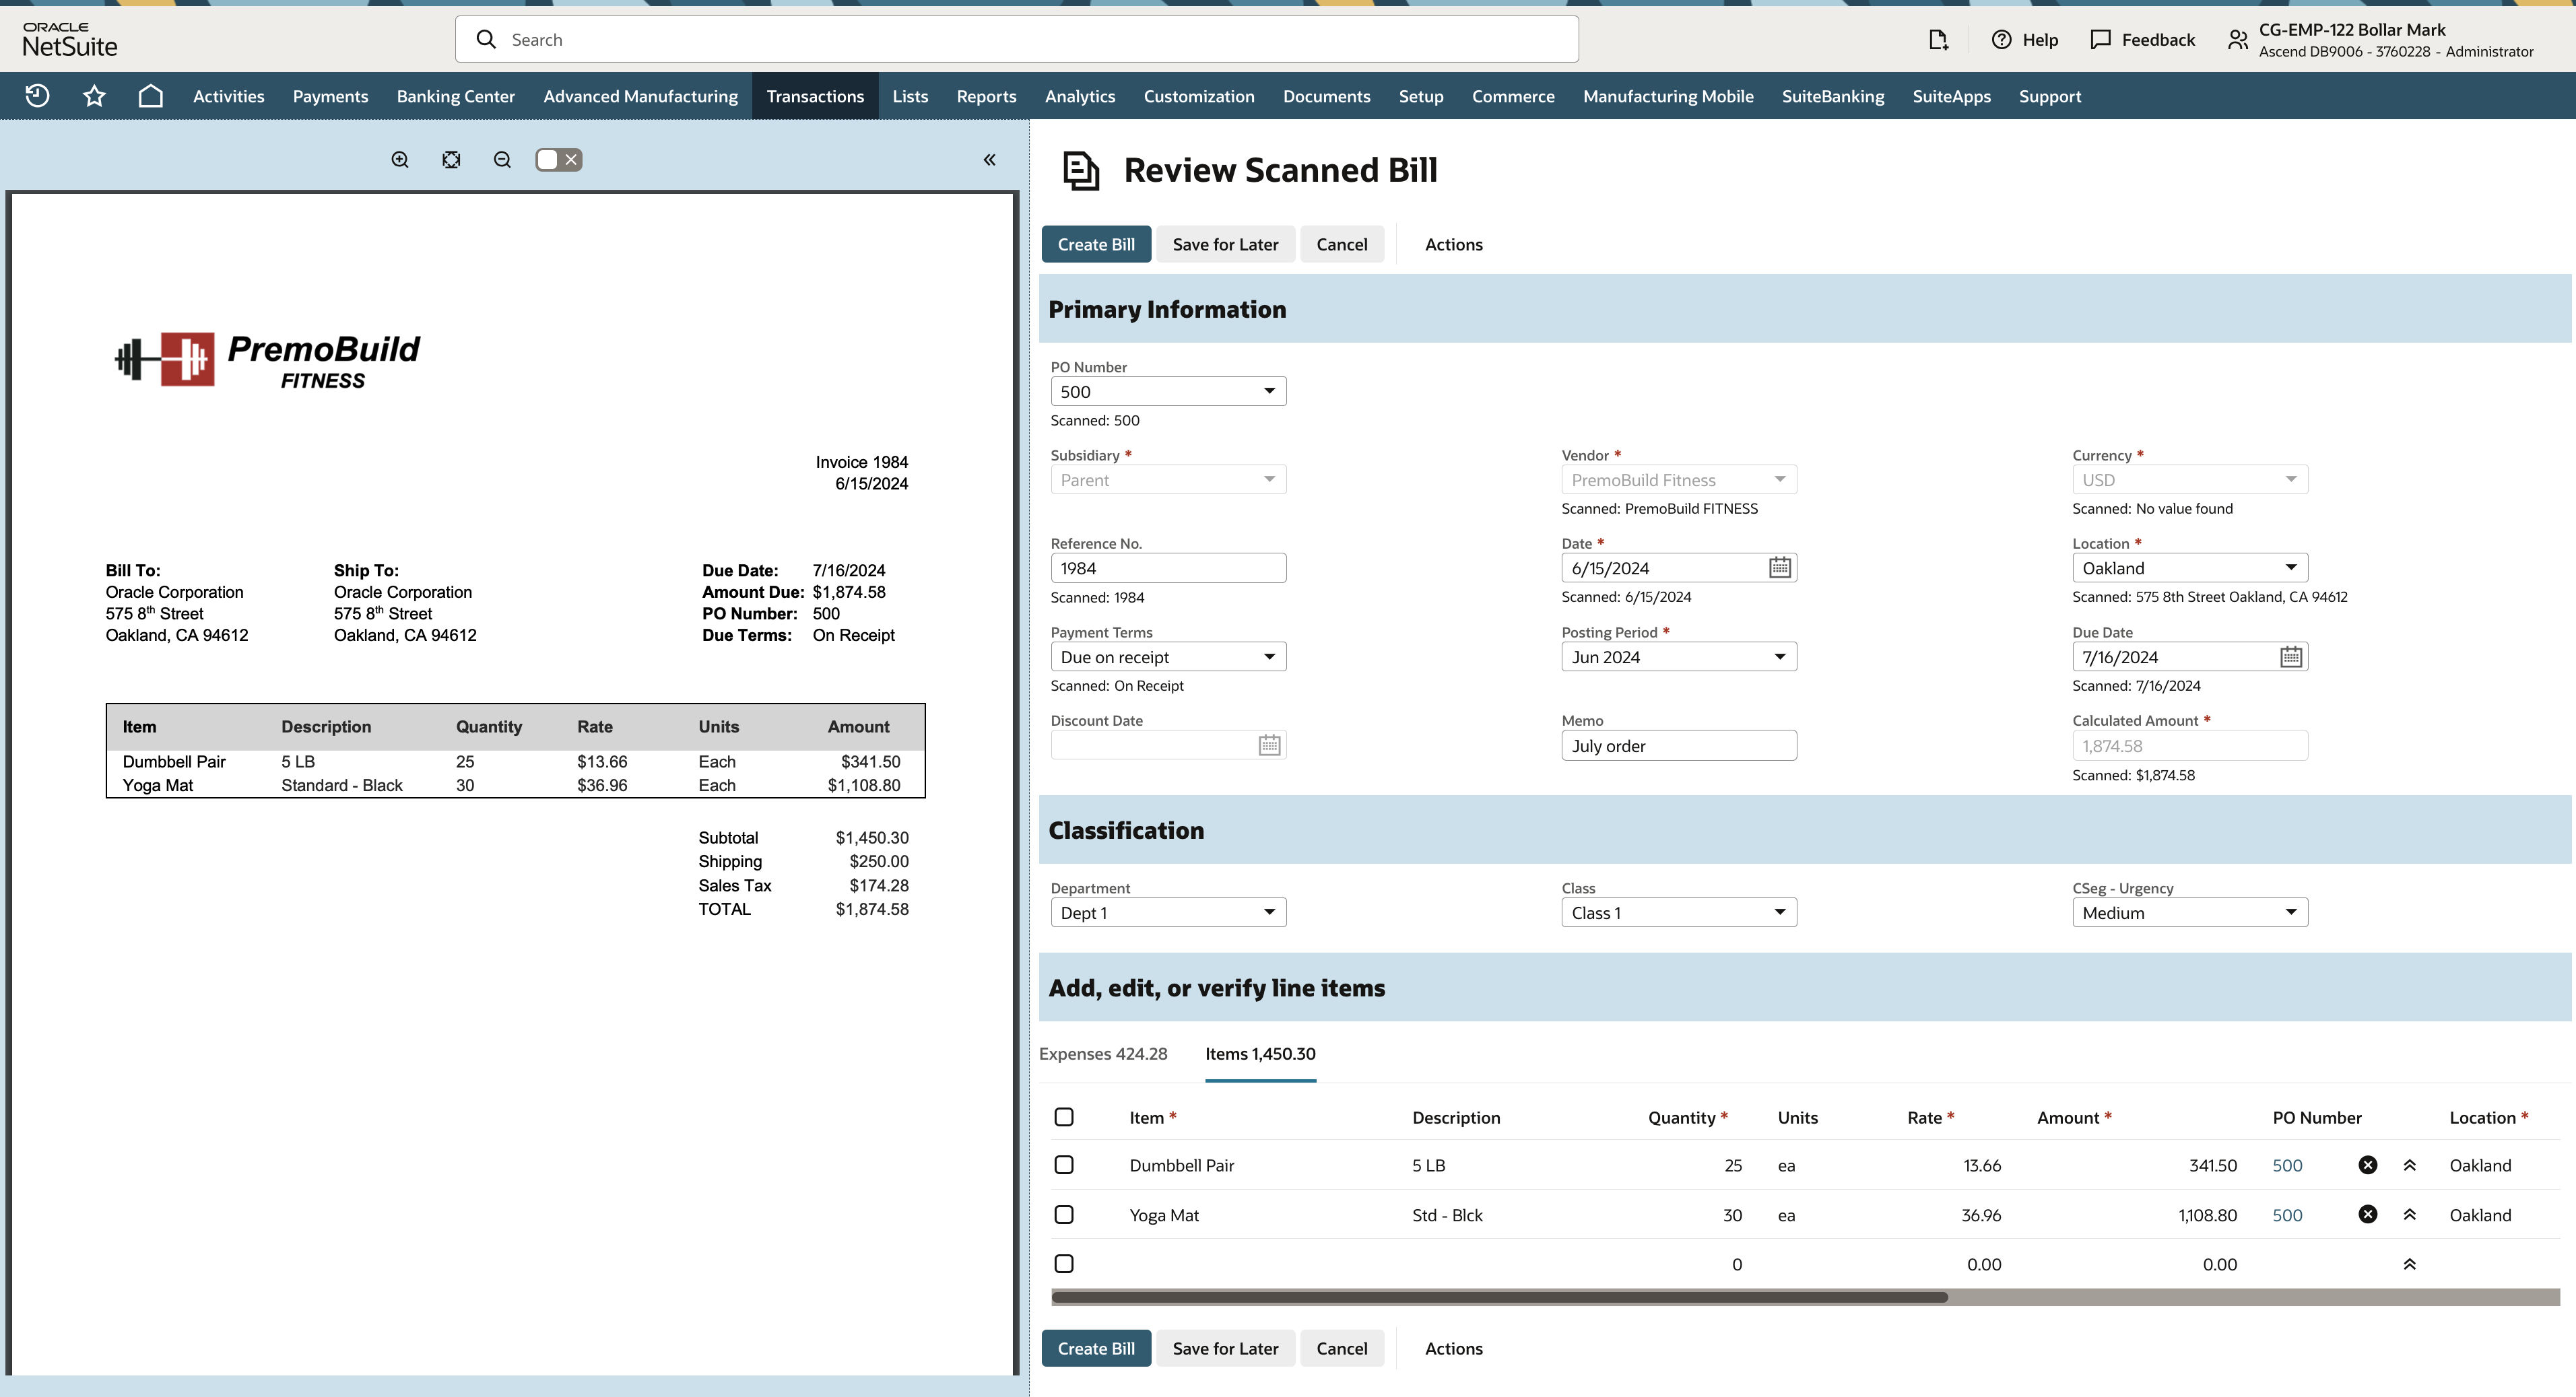The height and width of the screenshot is (1397, 2576).
Task: Click the Create Bill button
Action: coord(1096,243)
